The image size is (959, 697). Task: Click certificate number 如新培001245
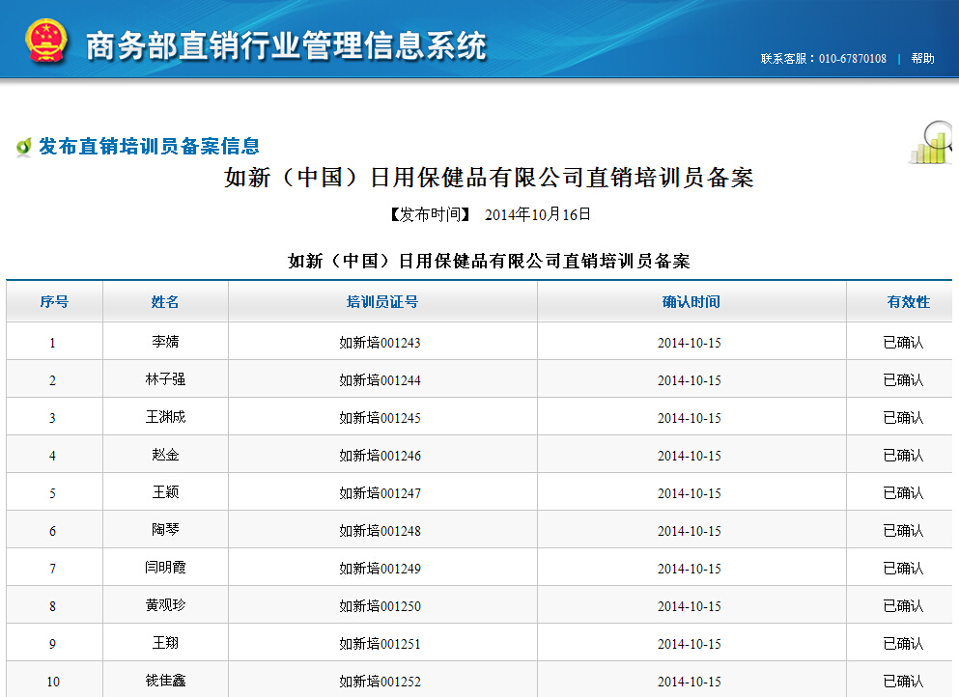380,418
